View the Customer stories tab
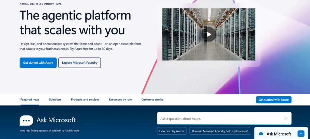 153,100
